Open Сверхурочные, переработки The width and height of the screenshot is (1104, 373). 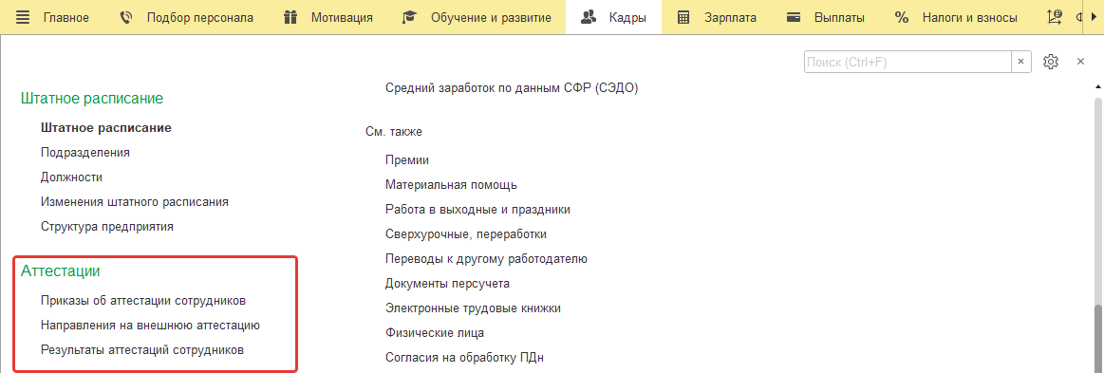(x=466, y=234)
